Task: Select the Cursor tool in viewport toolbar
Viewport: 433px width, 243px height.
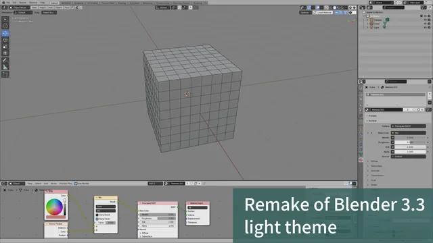Action: pyautogui.click(x=5, y=26)
